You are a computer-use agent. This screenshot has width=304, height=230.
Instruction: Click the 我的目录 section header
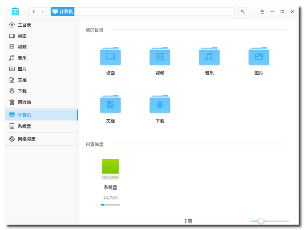coord(95,30)
